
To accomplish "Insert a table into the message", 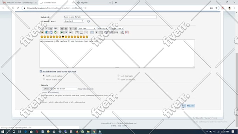I will click(92, 33).
